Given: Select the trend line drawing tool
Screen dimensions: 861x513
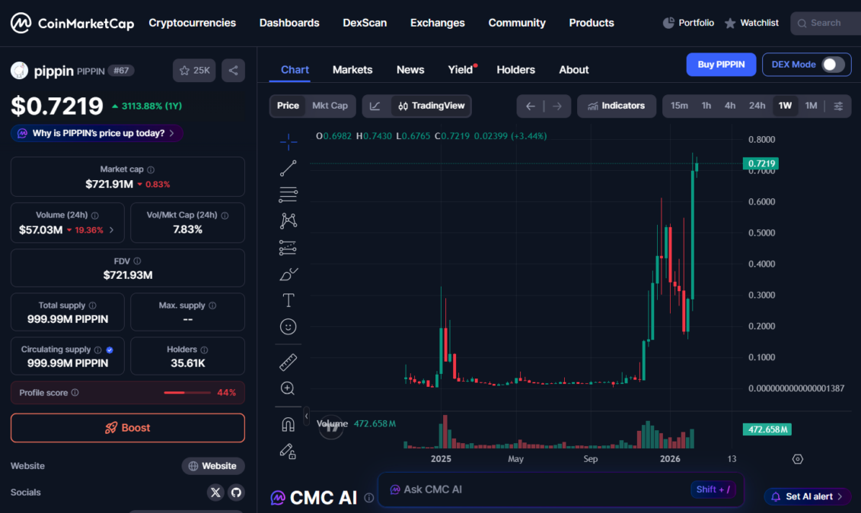Looking at the screenshot, I should (x=289, y=168).
